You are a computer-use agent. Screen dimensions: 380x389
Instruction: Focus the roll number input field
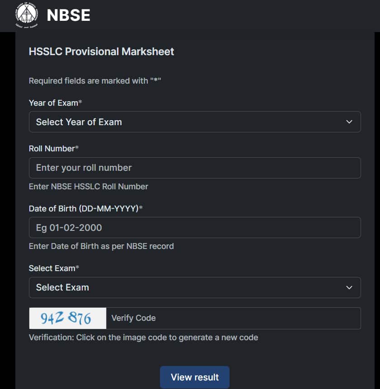(194, 168)
